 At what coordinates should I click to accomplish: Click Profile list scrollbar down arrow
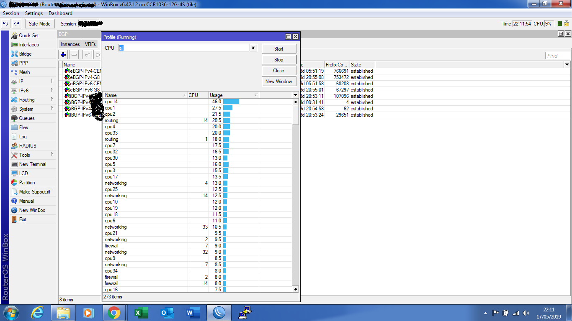click(295, 289)
